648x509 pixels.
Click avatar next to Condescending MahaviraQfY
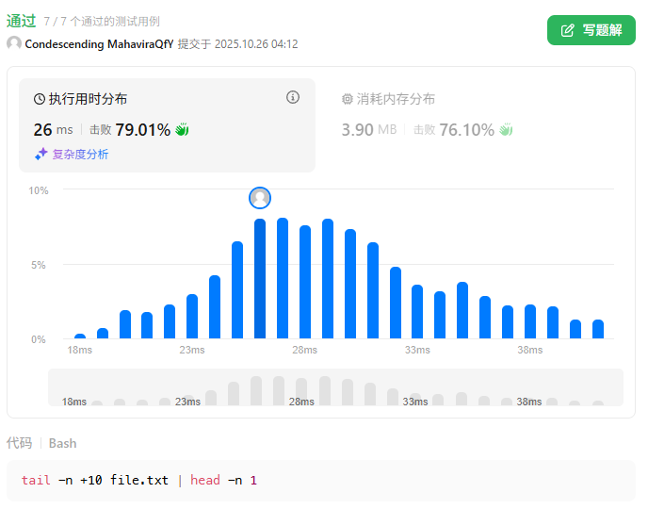pyautogui.click(x=14, y=43)
